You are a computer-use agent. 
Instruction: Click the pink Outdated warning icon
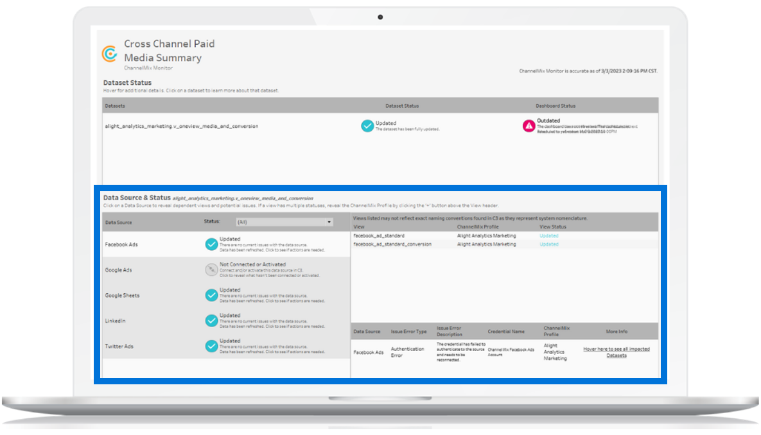[529, 126]
